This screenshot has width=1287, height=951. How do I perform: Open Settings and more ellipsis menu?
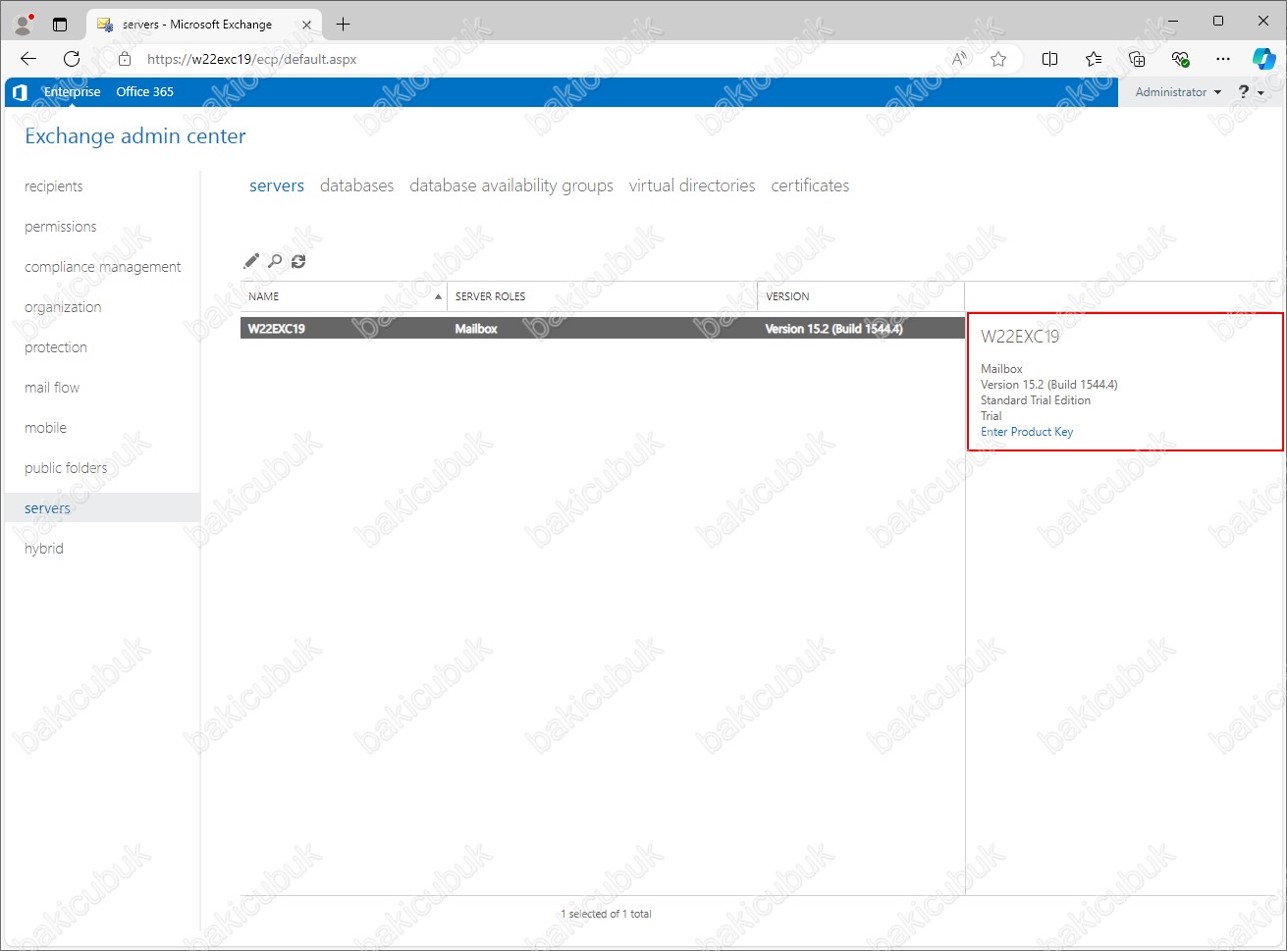tap(1223, 59)
